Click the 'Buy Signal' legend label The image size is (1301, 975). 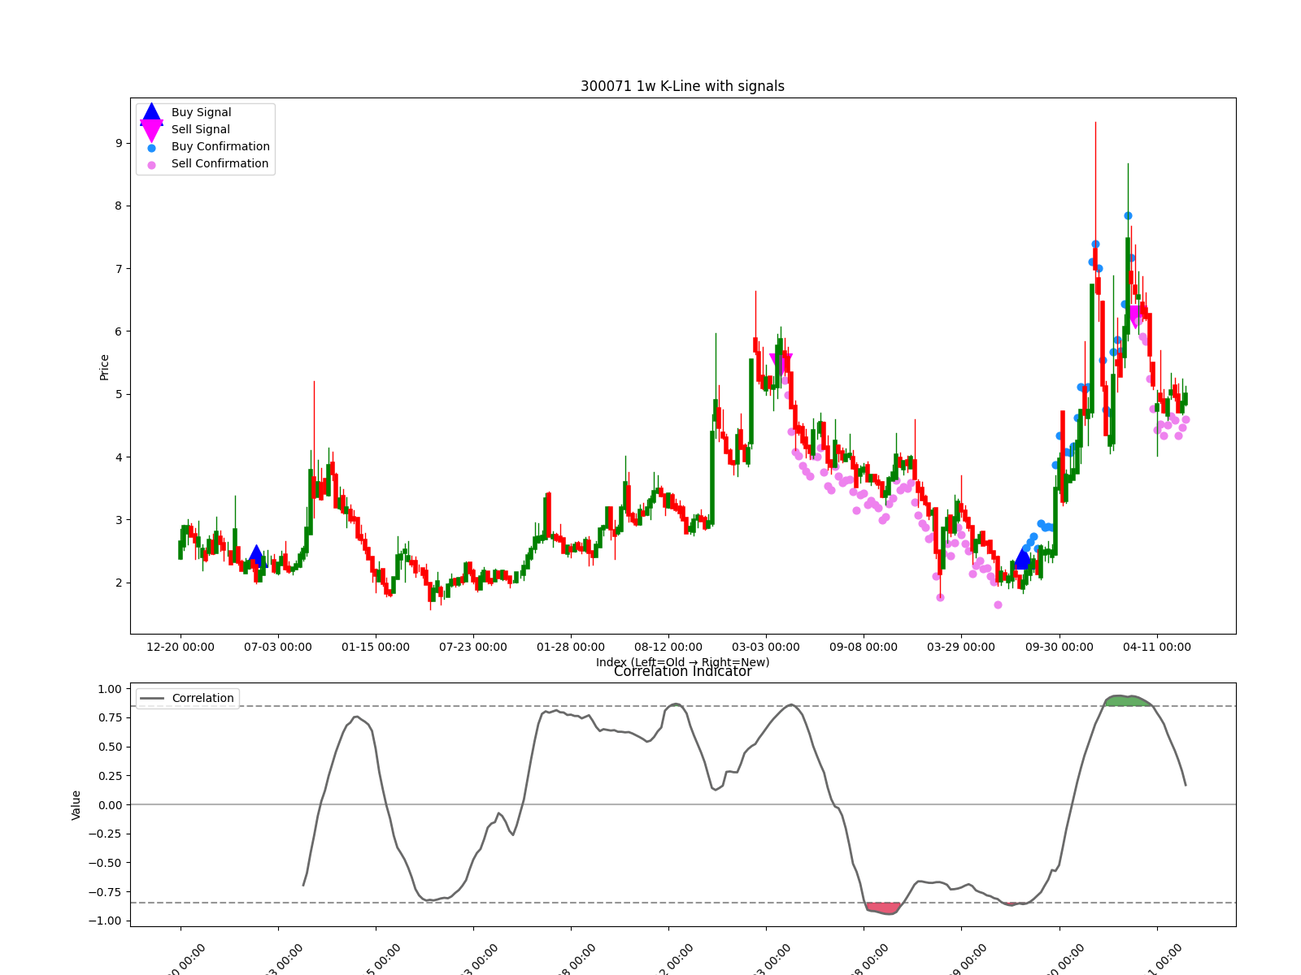click(201, 113)
